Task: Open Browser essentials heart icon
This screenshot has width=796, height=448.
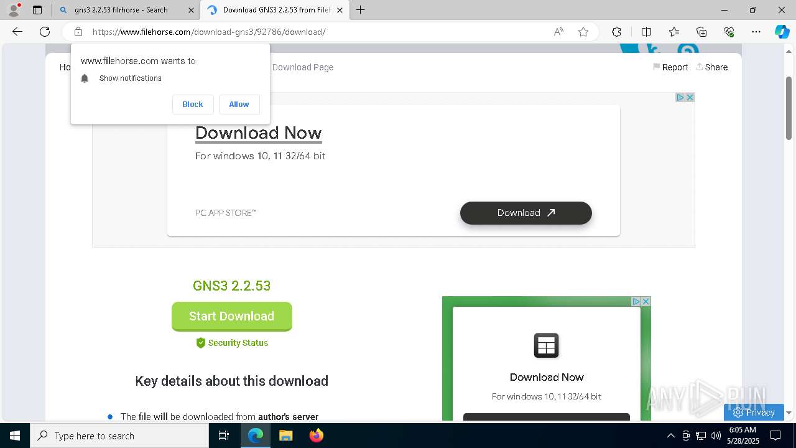Action: coord(729,32)
